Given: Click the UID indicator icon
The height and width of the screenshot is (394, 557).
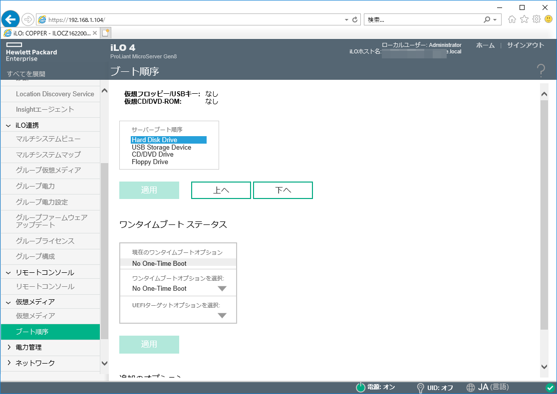Looking at the screenshot, I should point(421,388).
